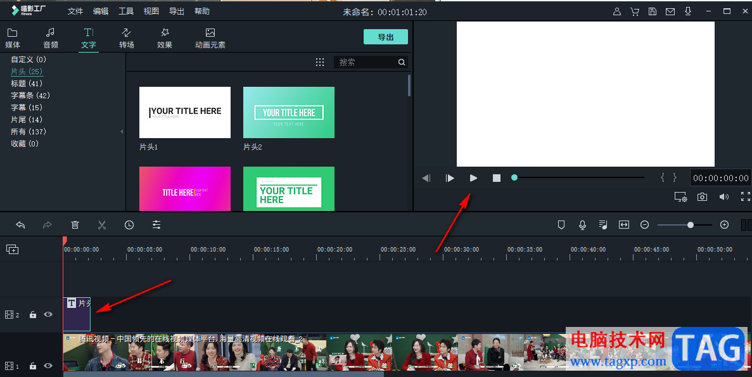Stop the preview playback
Viewport: 752px width, 377px height.
coord(497,178)
